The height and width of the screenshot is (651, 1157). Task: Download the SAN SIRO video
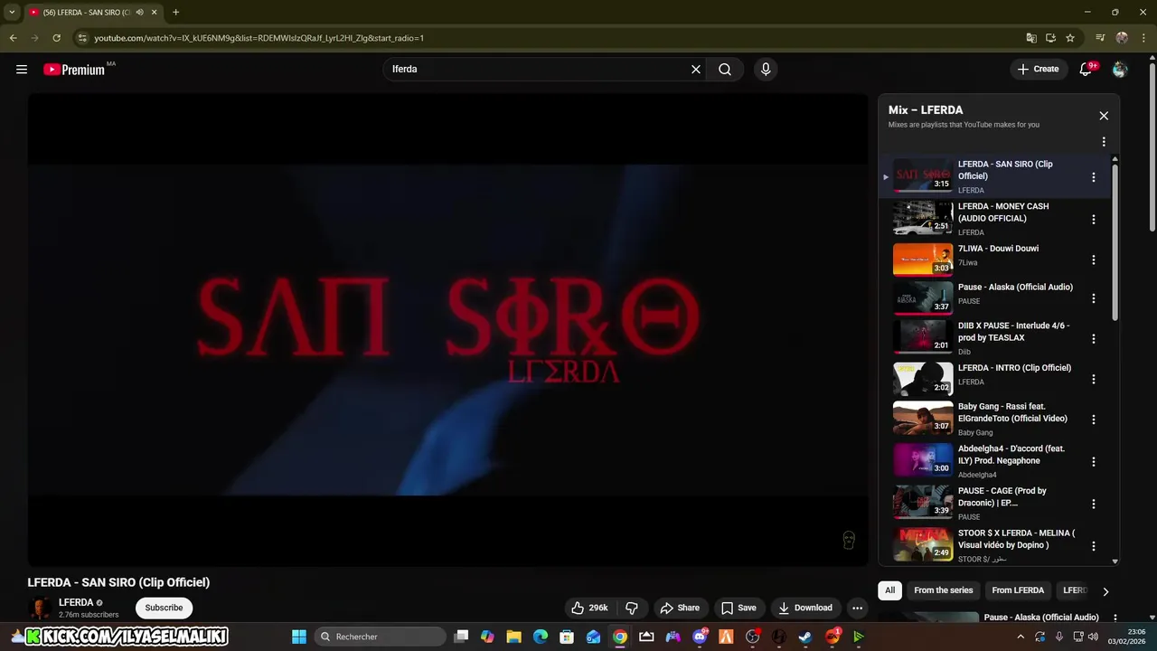coord(805,608)
